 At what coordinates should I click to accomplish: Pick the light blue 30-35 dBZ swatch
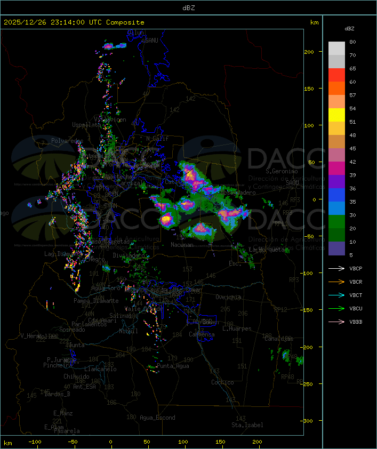coord(336,209)
